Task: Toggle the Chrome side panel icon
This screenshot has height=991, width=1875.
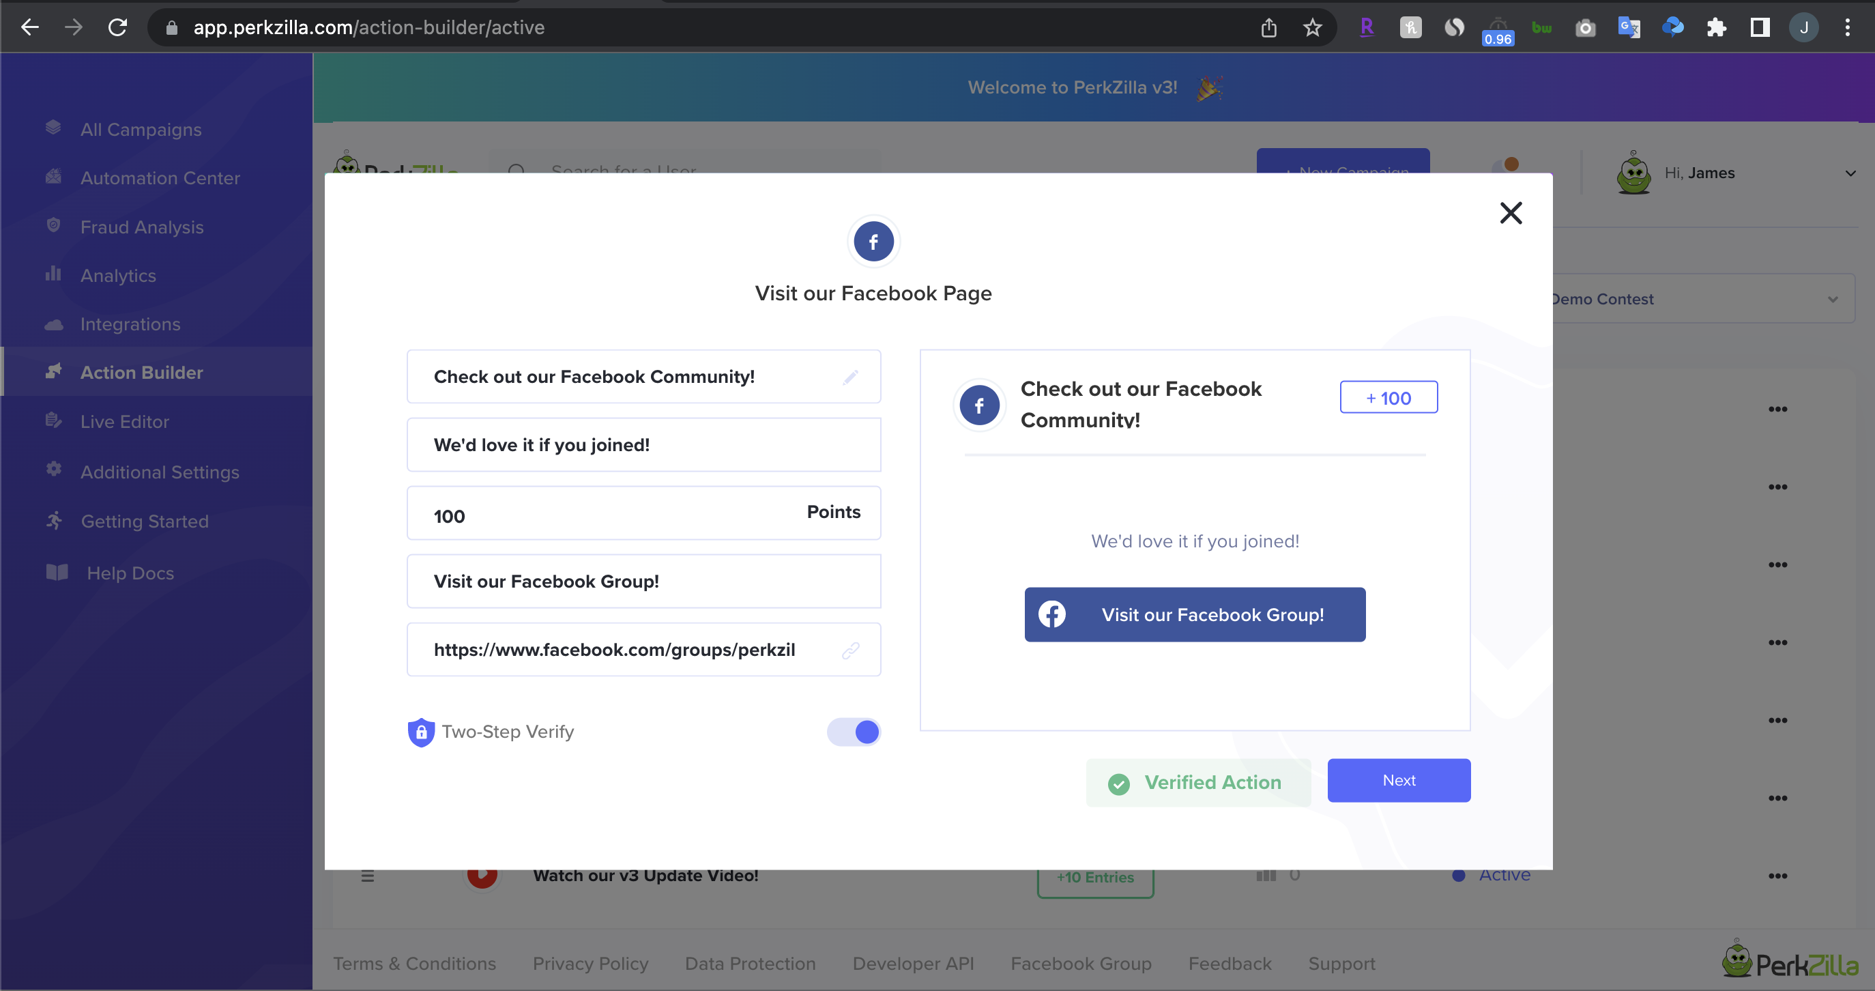Action: click(x=1760, y=28)
